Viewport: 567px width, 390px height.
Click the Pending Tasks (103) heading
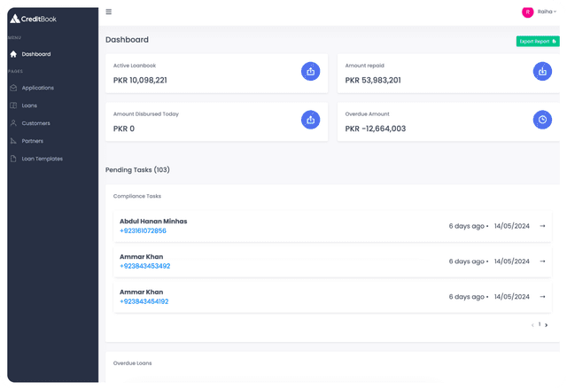(x=137, y=170)
